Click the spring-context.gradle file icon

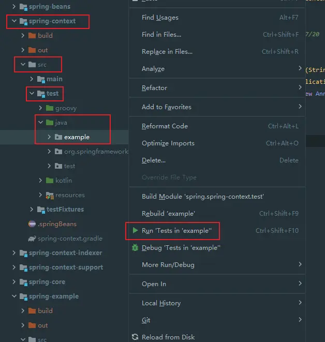32,239
